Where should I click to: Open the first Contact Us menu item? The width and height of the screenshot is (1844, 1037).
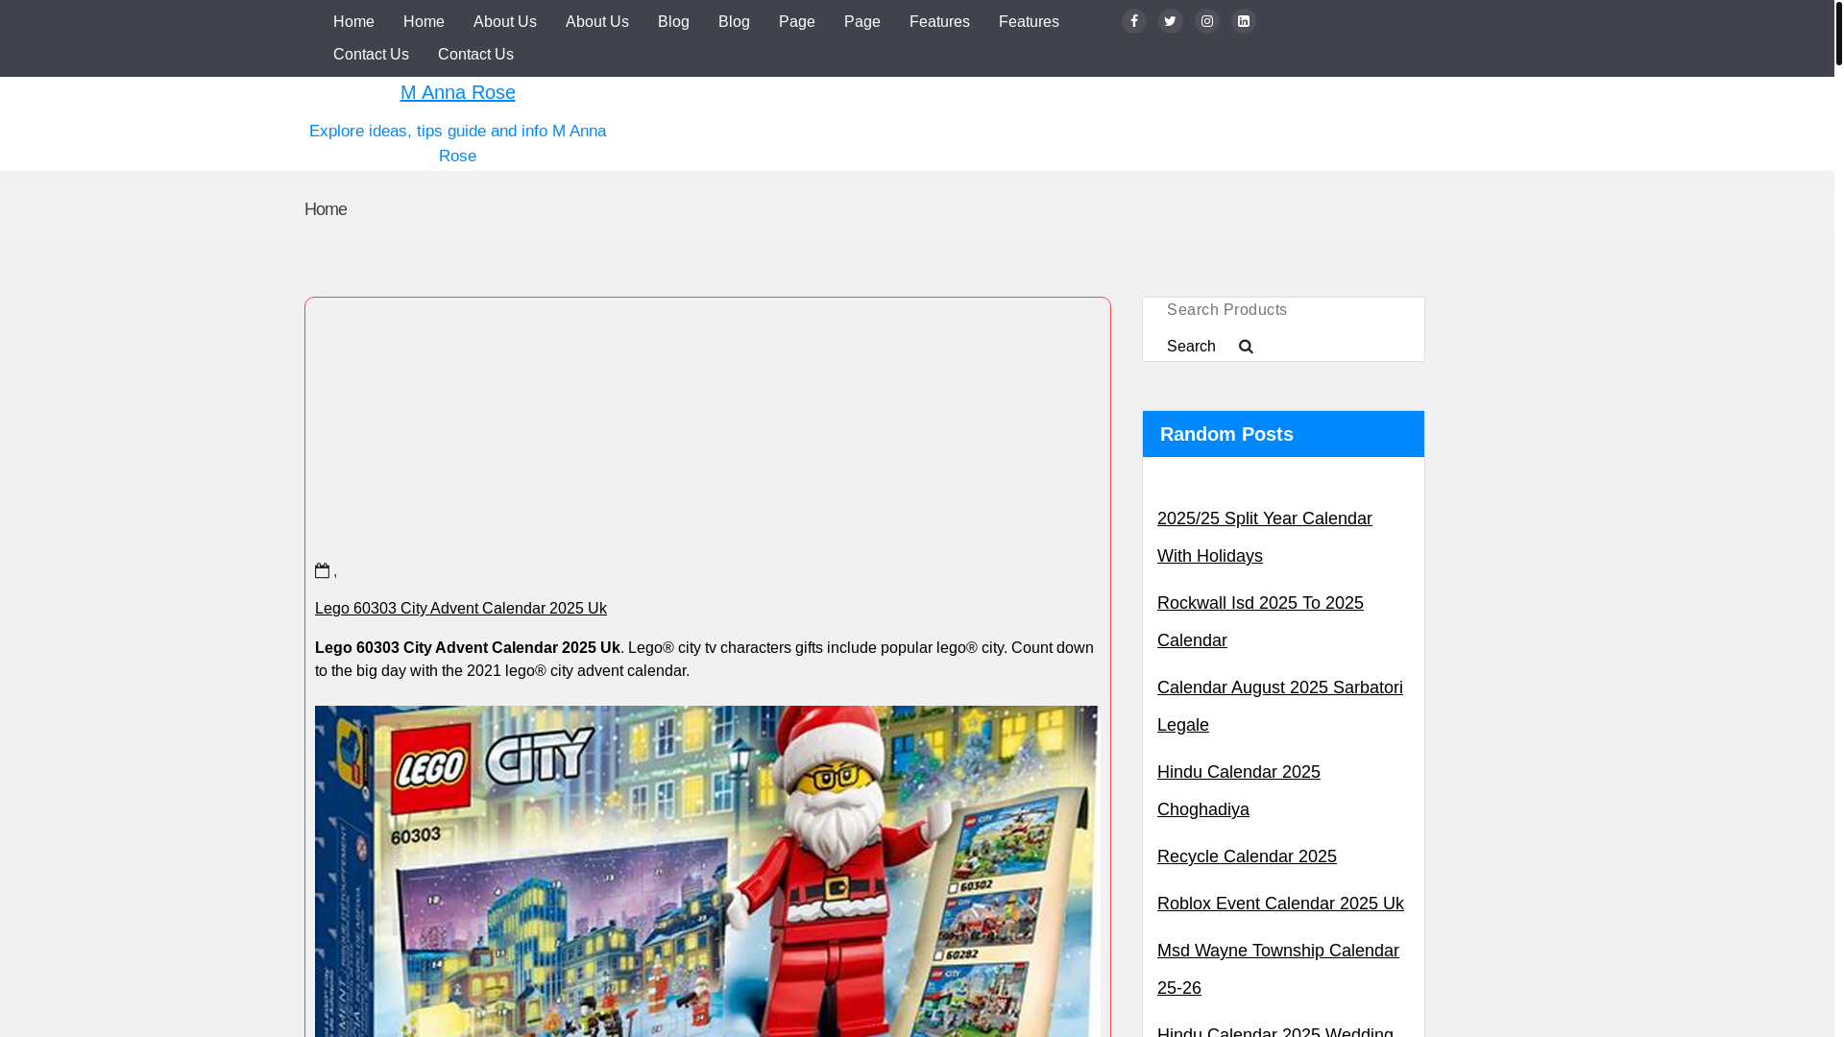click(x=371, y=55)
